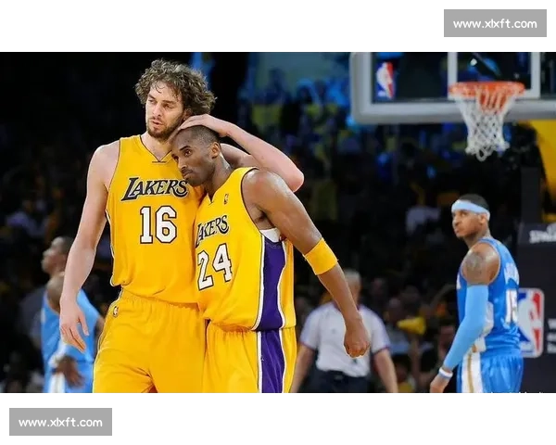Click Lakers wordmark on the 16 jersey
The image size is (556, 445).
pos(155,188)
